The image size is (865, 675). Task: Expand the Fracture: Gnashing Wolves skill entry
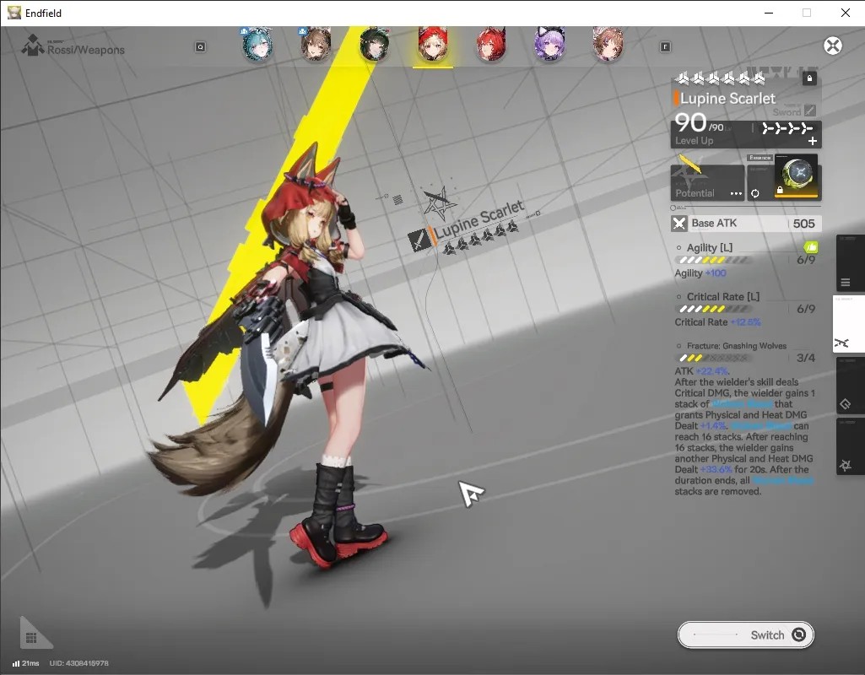click(x=737, y=346)
